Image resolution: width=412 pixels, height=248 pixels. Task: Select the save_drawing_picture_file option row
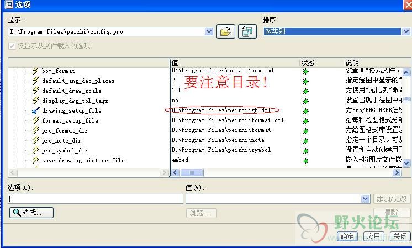coord(83,161)
